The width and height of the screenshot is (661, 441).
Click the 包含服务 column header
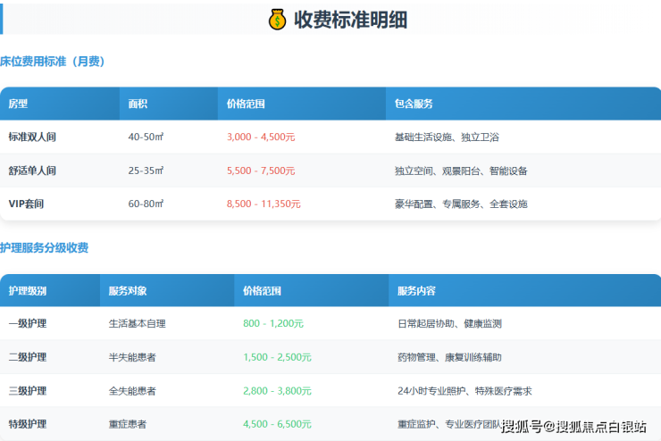(x=414, y=104)
